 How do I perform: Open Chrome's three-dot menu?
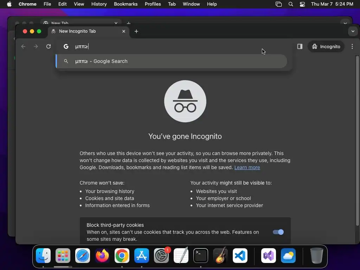pos(352,46)
